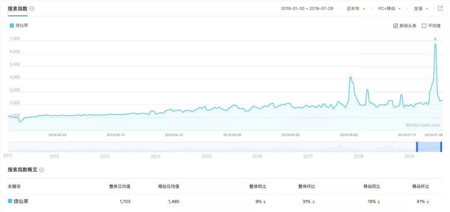Click the 'A' news marker above the chart peak
Viewport: 450px width, 212px height.
(x=435, y=39)
